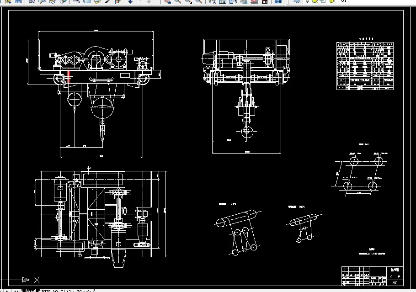Switch to the 模型 model tab

tap(30, 291)
